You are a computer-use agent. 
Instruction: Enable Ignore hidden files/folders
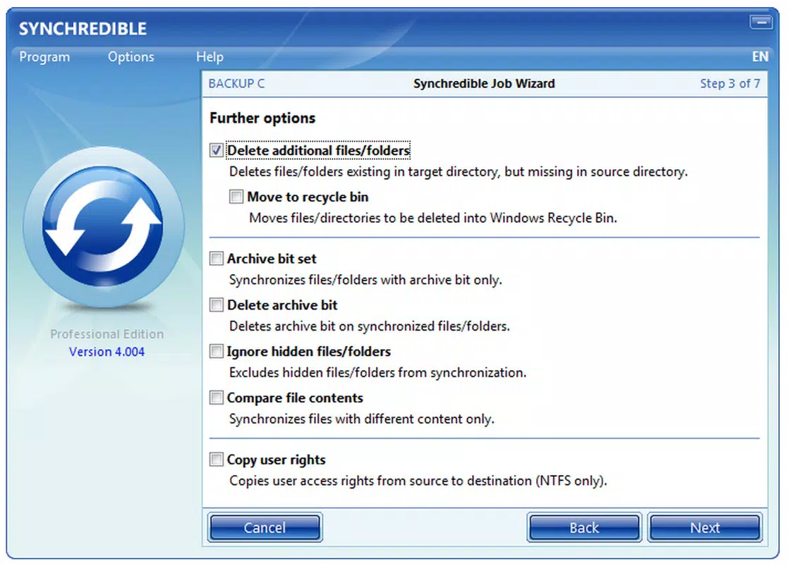216,351
